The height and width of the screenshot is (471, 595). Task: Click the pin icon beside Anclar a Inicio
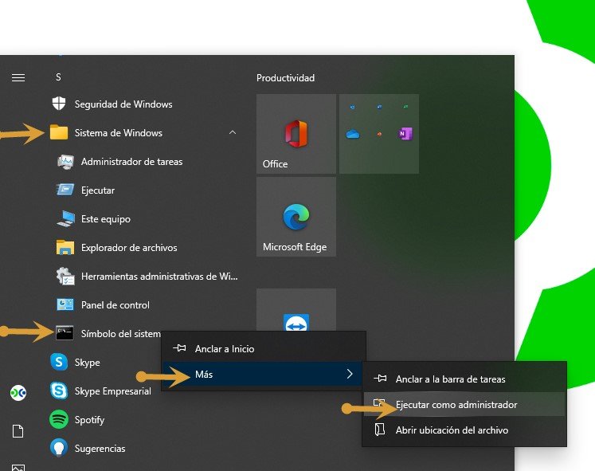point(179,348)
